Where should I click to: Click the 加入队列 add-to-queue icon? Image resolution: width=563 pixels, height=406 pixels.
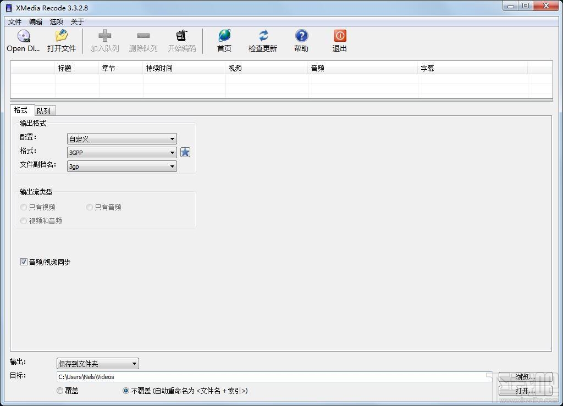coord(104,40)
